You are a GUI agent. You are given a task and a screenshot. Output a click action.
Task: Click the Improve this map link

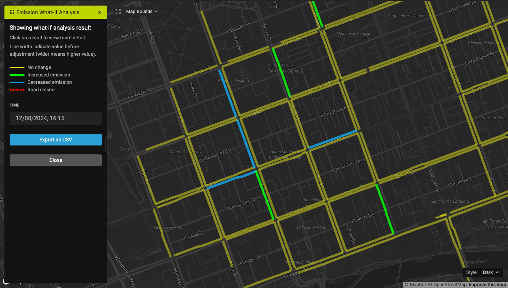click(x=487, y=285)
